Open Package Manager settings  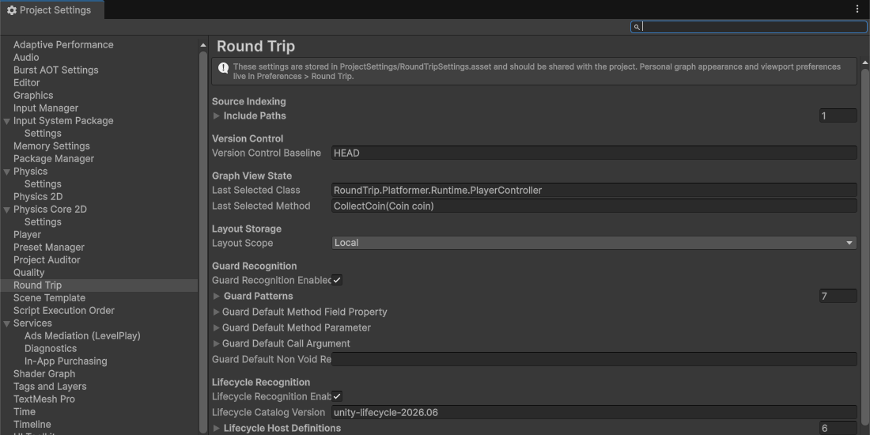coord(54,159)
